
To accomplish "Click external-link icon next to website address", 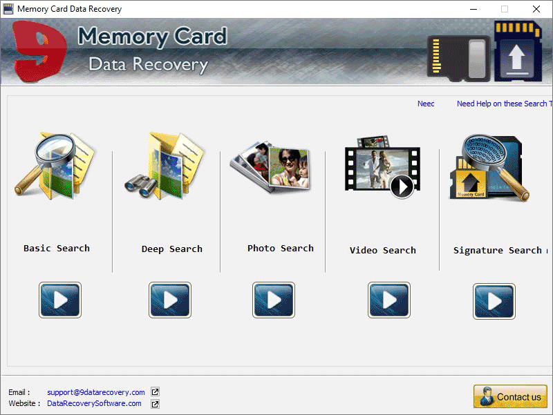I will click(155, 404).
